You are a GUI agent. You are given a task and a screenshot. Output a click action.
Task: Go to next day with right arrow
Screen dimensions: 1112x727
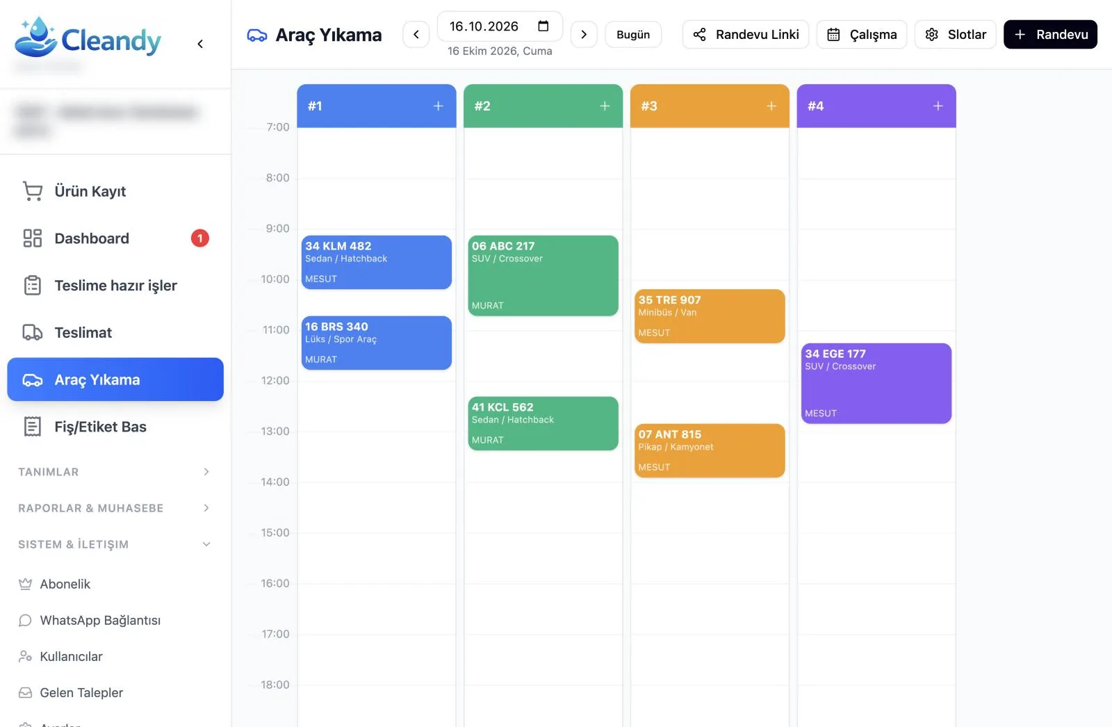pos(584,34)
